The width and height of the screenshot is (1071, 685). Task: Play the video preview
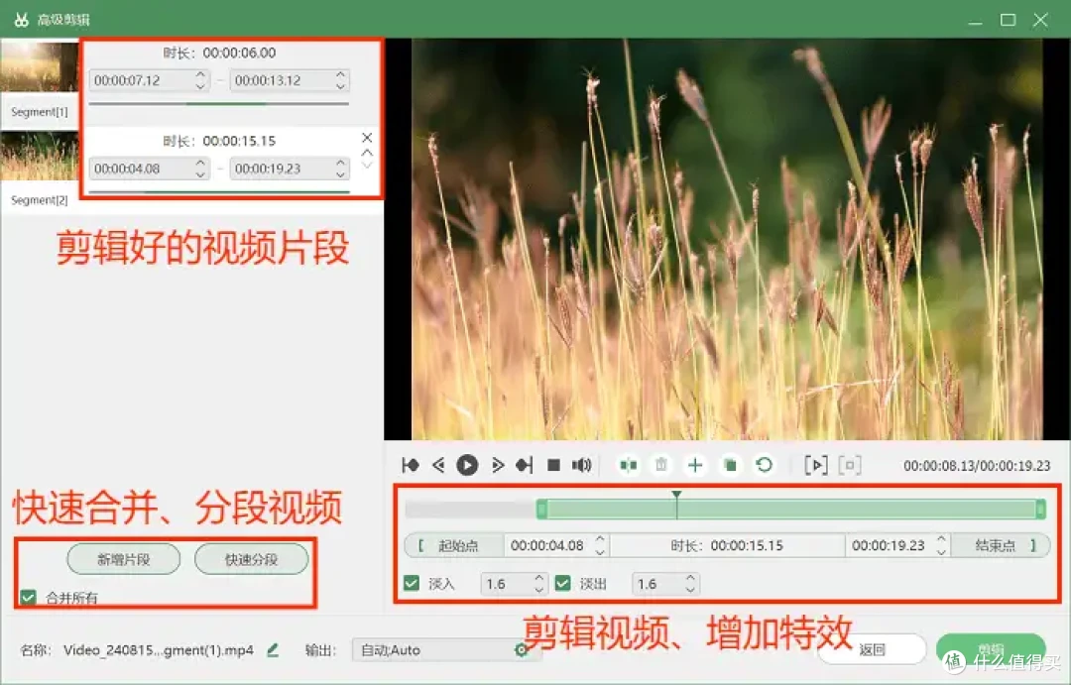467,465
